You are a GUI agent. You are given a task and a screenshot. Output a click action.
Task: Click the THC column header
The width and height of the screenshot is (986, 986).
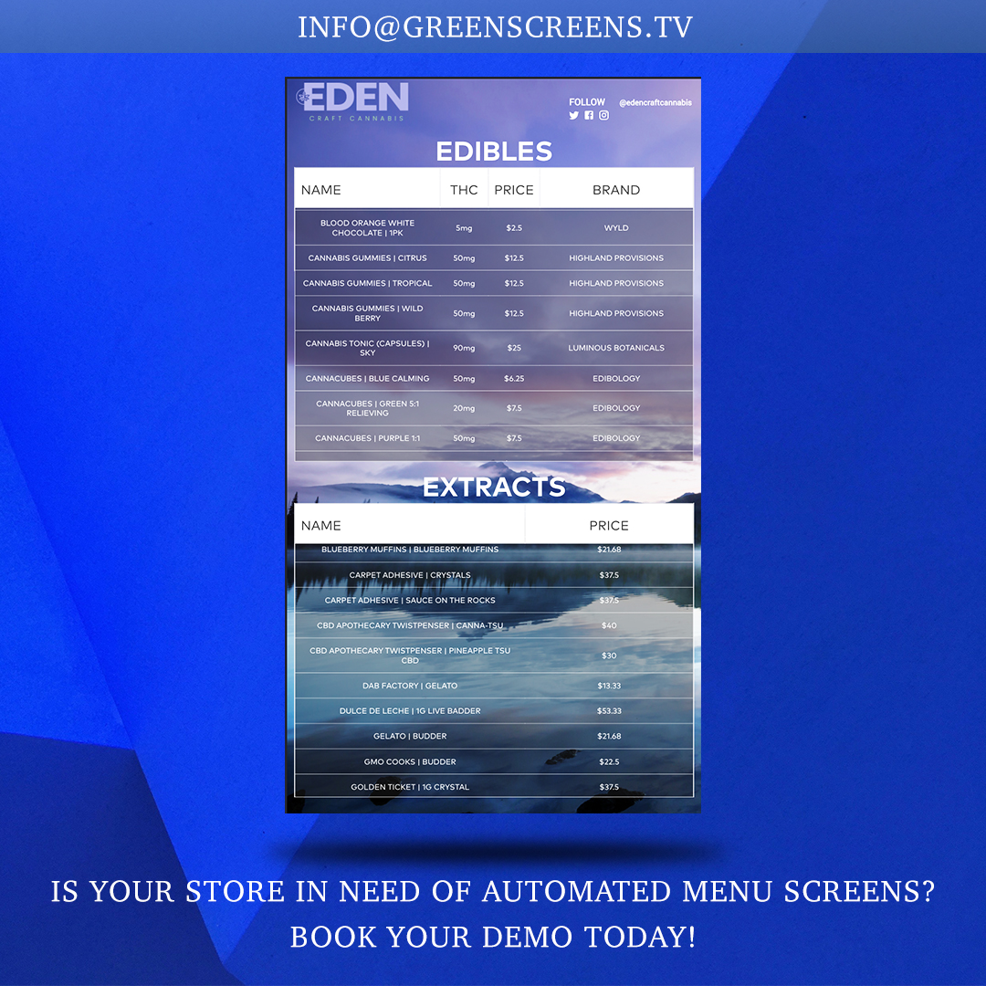click(x=464, y=190)
